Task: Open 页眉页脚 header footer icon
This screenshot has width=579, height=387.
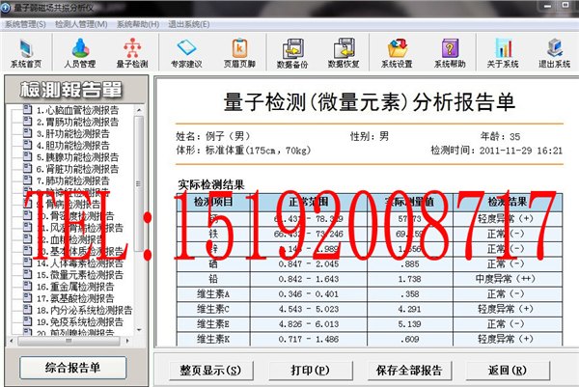Action: pyautogui.click(x=239, y=53)
